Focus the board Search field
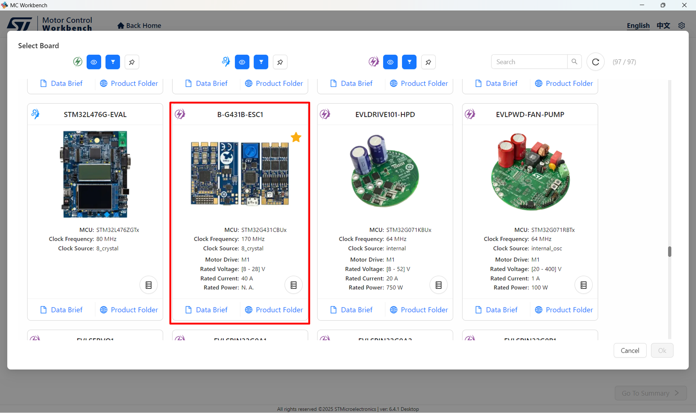696x413 pixels. pyautogui.click(x=529, y=62)
